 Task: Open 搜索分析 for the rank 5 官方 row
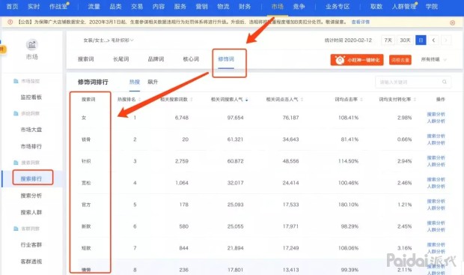(x=436, y=202)
